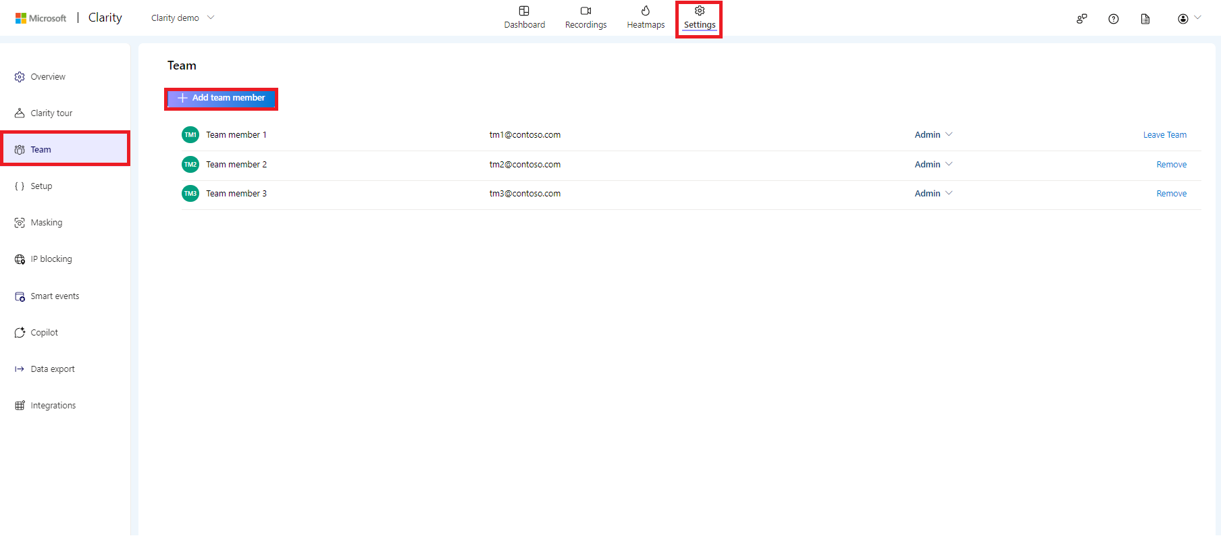Click the Team page heading

(x=182, y=65)
